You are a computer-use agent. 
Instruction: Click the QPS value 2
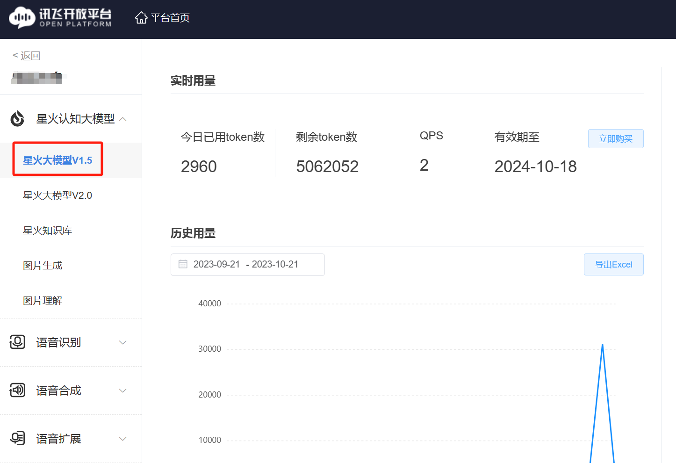point(424,165)
